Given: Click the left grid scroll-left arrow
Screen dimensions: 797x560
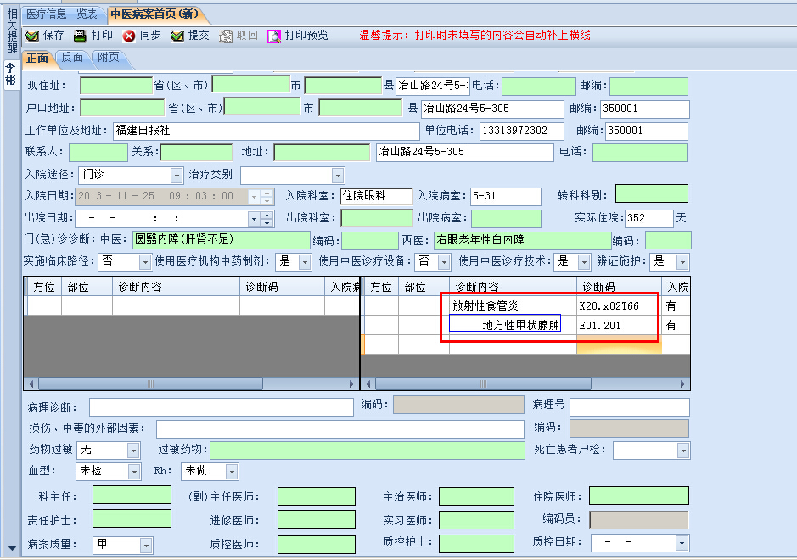Looking at the screenshot, I should (x=31, y=384).
